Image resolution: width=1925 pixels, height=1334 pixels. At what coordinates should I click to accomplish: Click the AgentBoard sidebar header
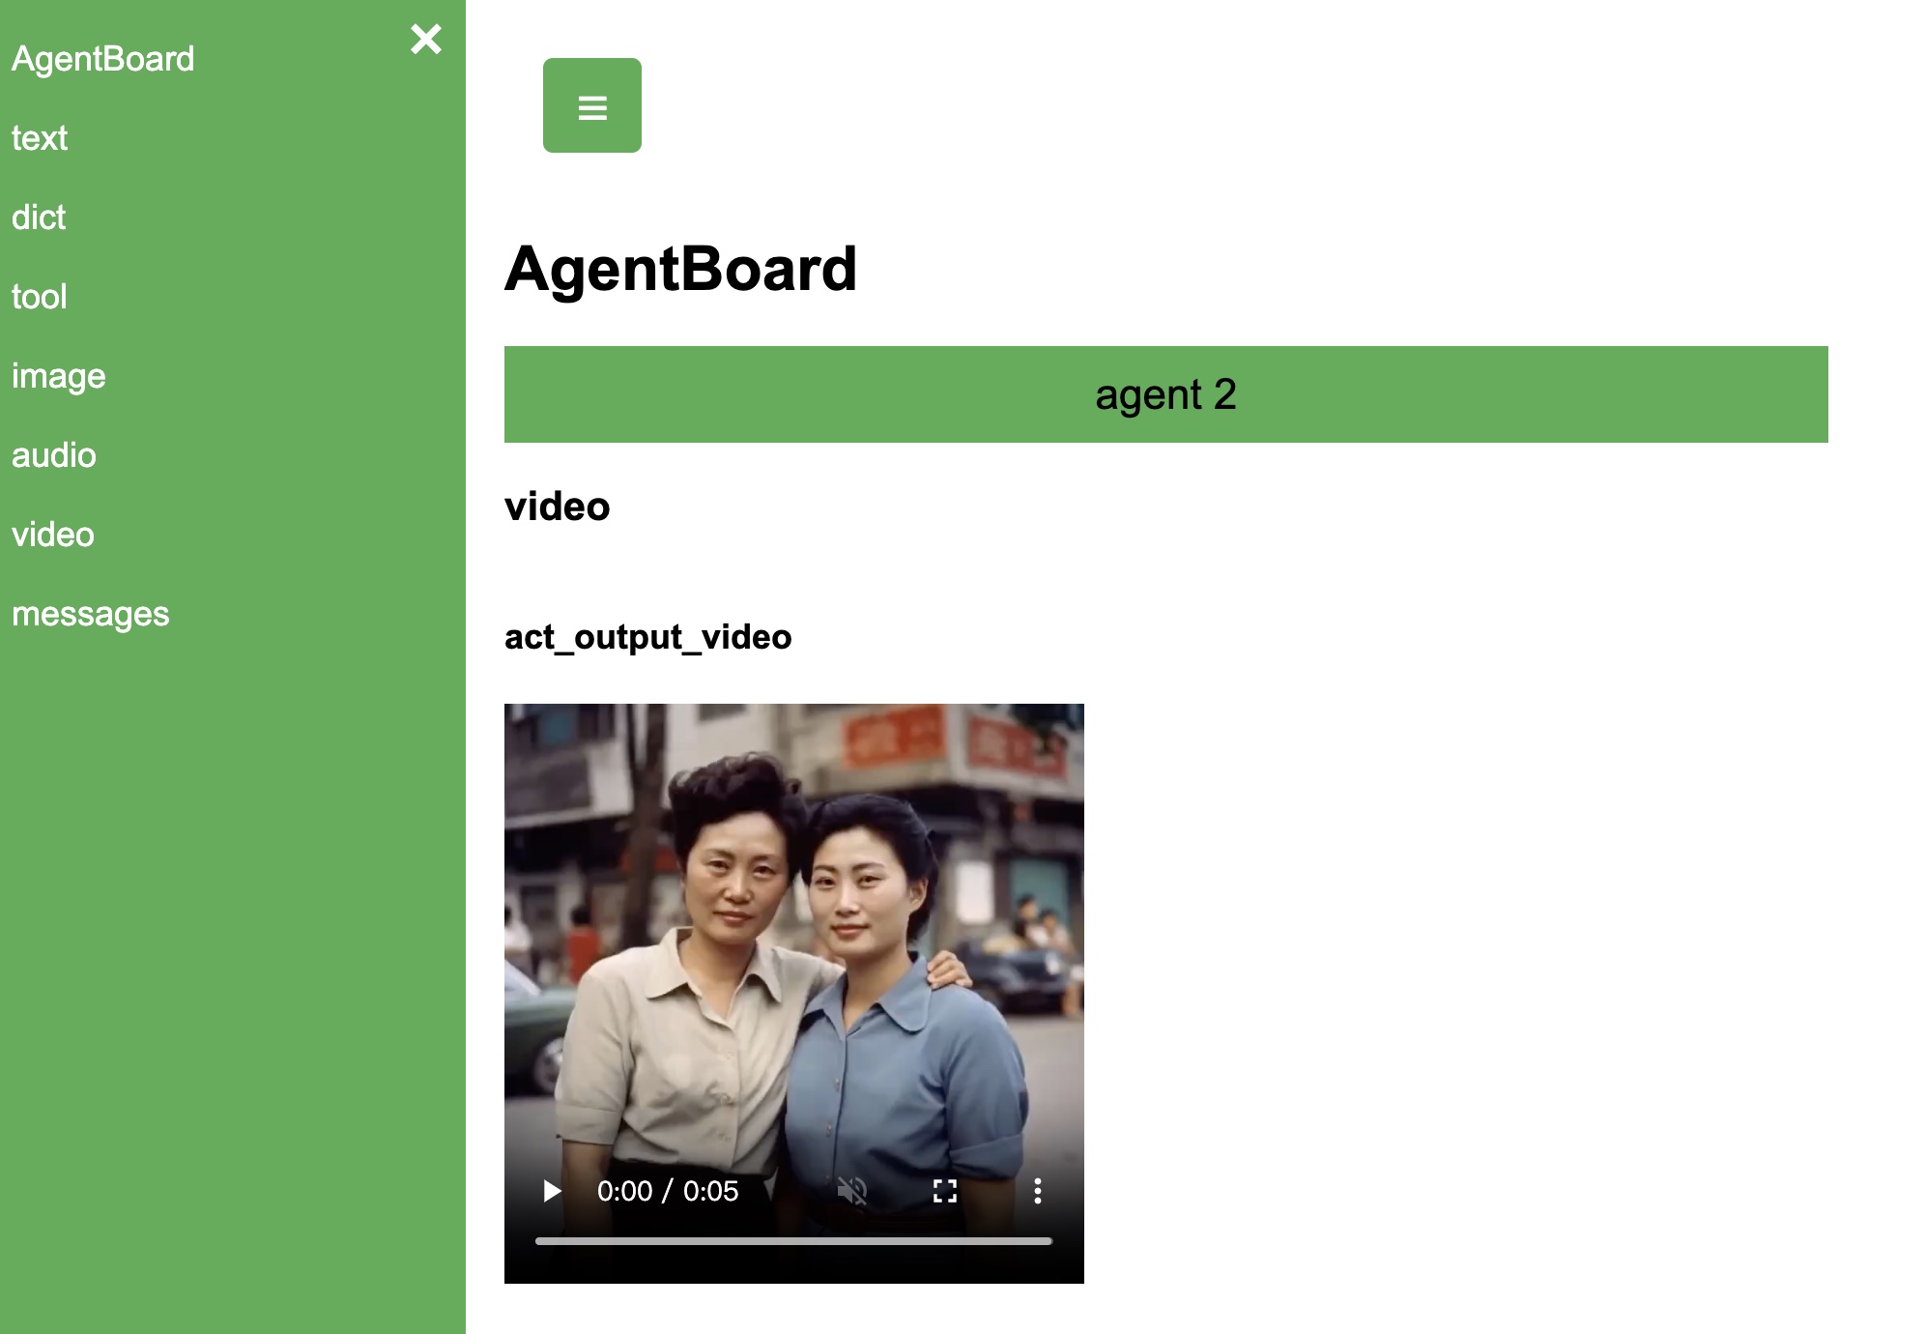click(102, 59)
